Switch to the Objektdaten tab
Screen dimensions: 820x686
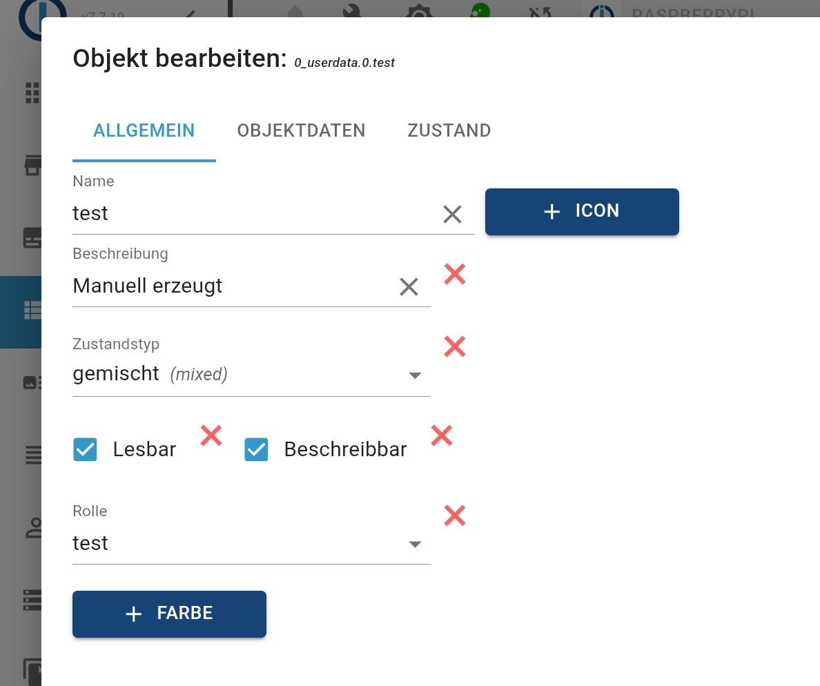301,130
